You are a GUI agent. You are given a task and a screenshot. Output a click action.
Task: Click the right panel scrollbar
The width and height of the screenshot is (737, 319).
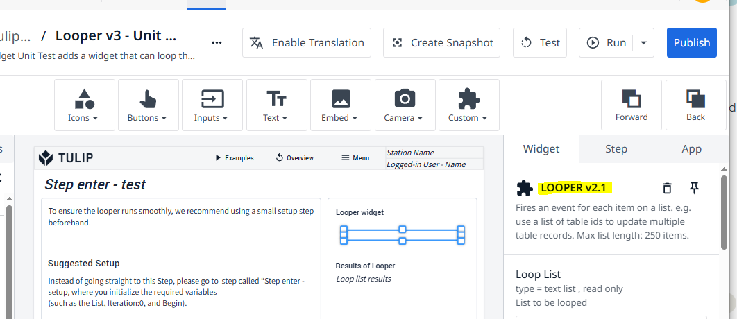click(x=725, y=212)
